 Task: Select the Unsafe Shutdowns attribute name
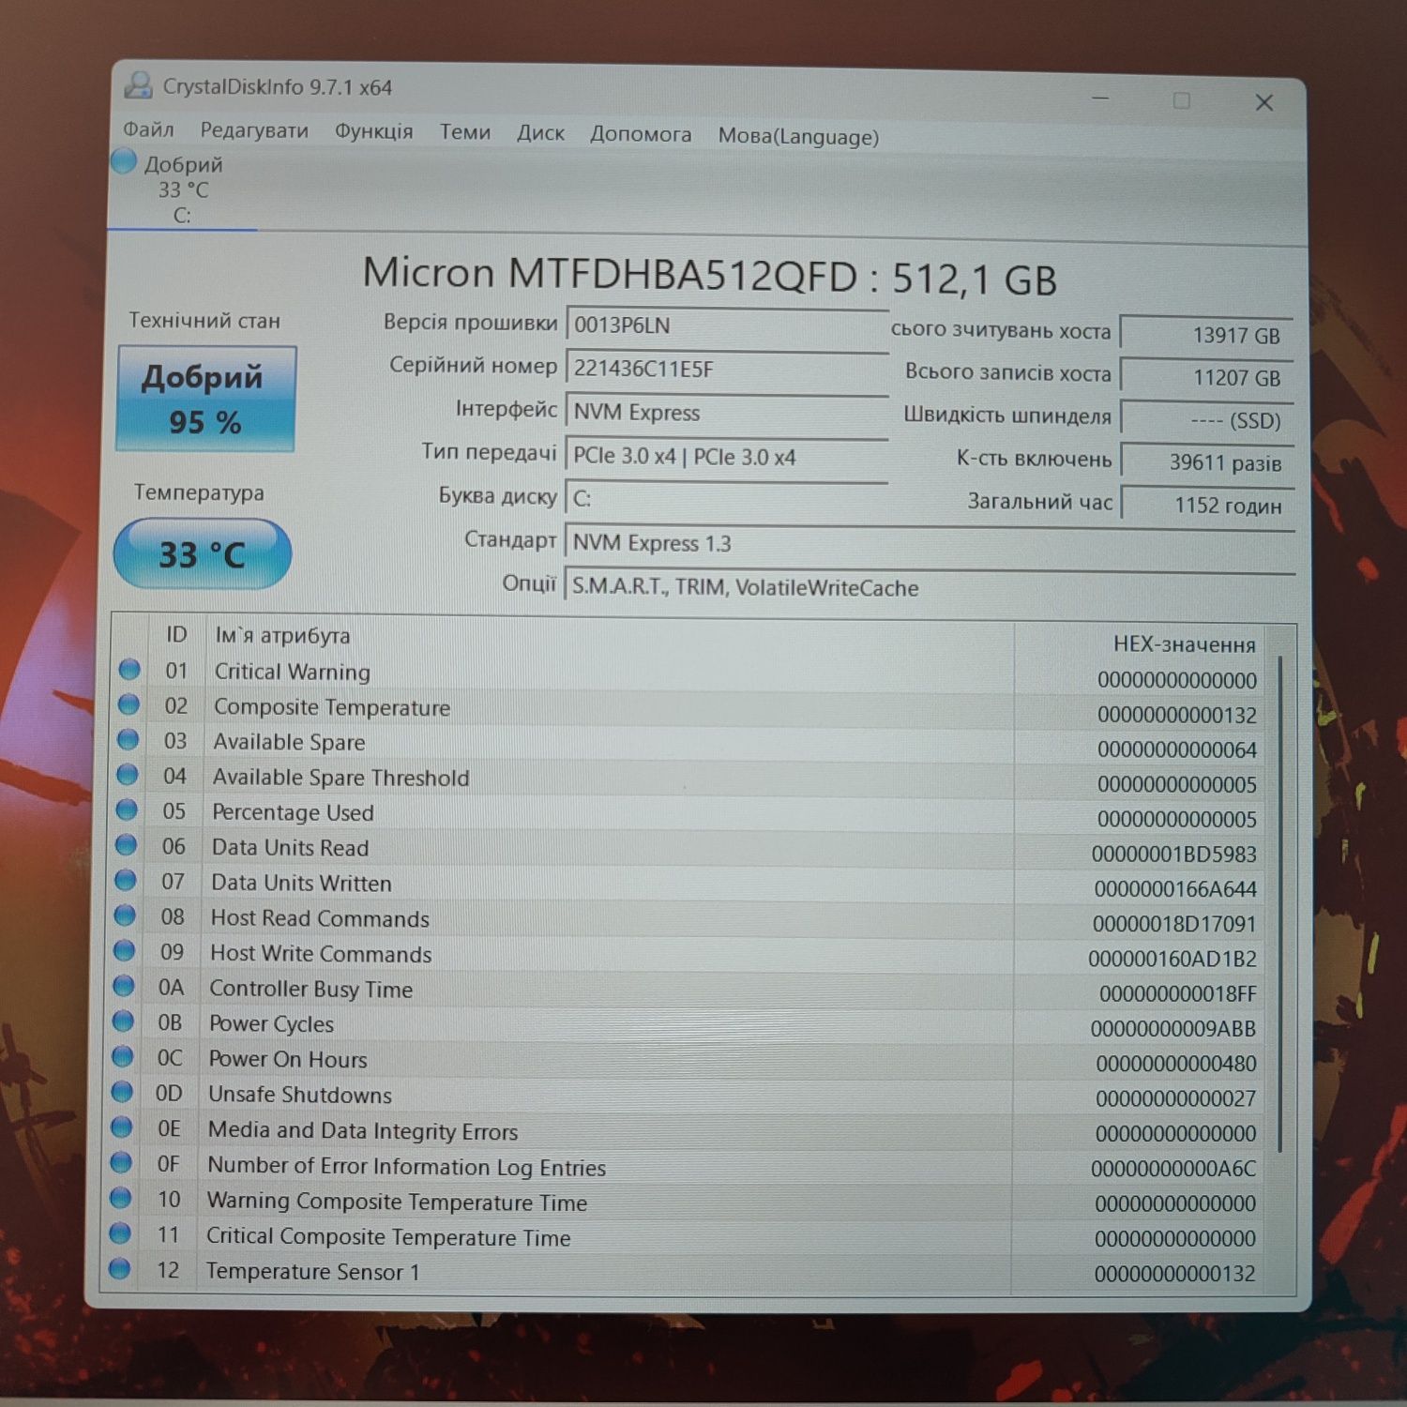(299, 1095)
